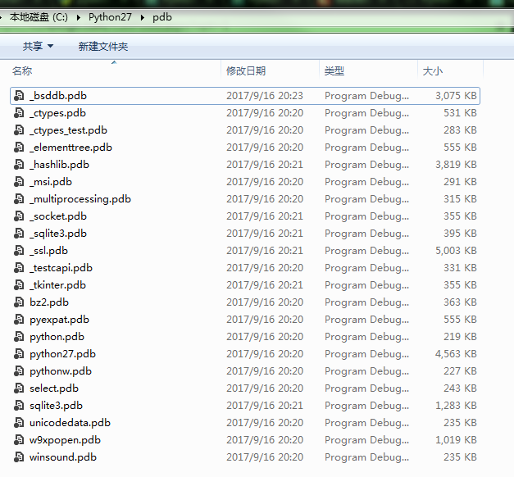Select file name _ctypes.pdb
The image size is (514, 477).
click(57, 113)
